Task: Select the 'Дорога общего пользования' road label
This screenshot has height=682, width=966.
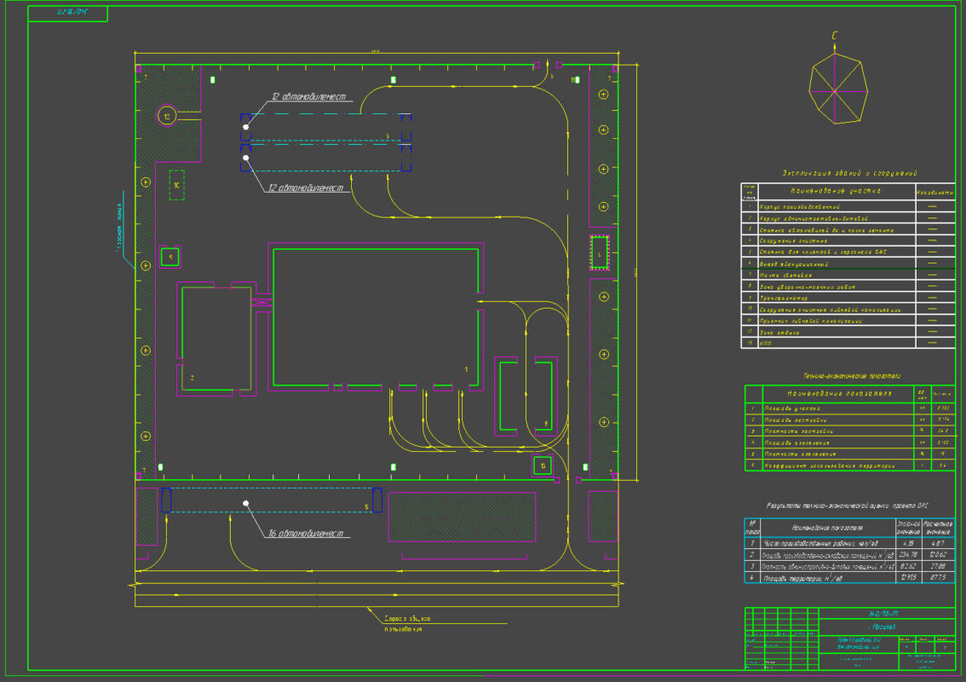Action: (406, 623)
